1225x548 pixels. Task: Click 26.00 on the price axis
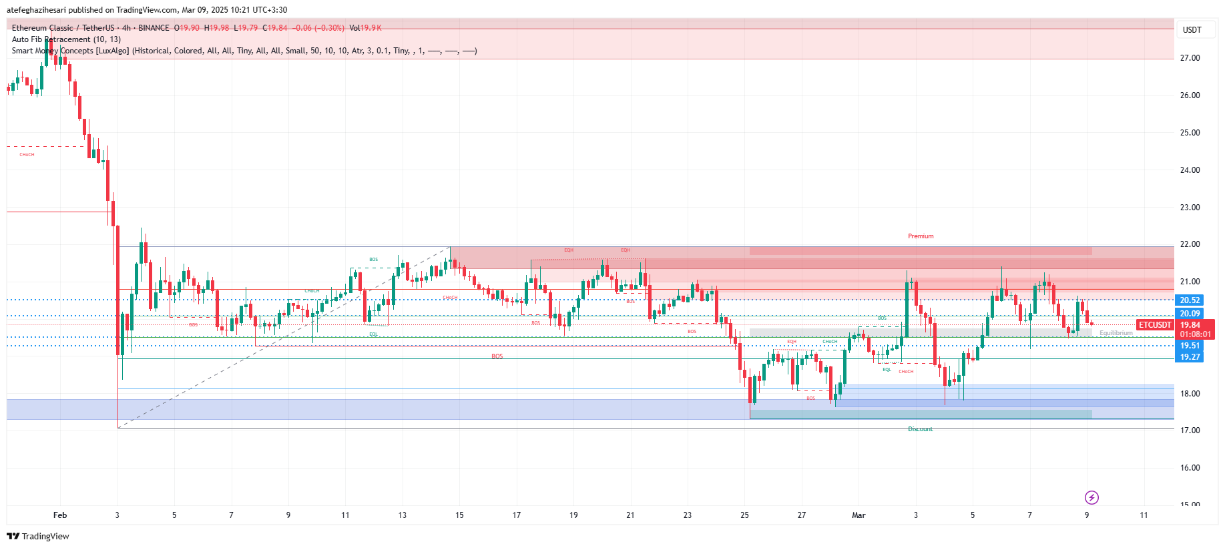1190,95
